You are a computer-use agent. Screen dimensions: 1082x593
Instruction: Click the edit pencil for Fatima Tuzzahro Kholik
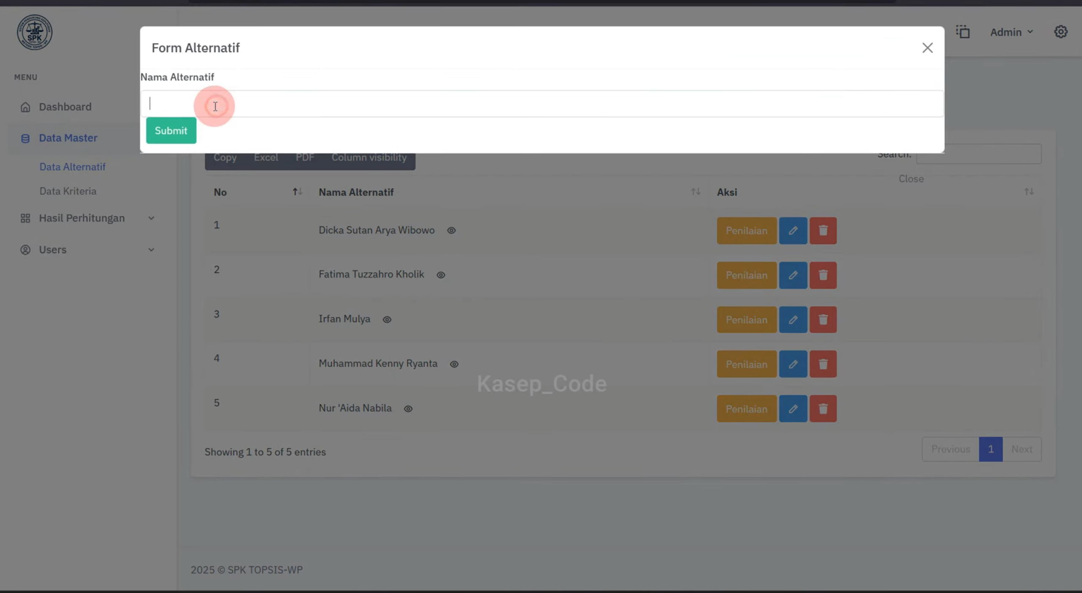point(793,275)
